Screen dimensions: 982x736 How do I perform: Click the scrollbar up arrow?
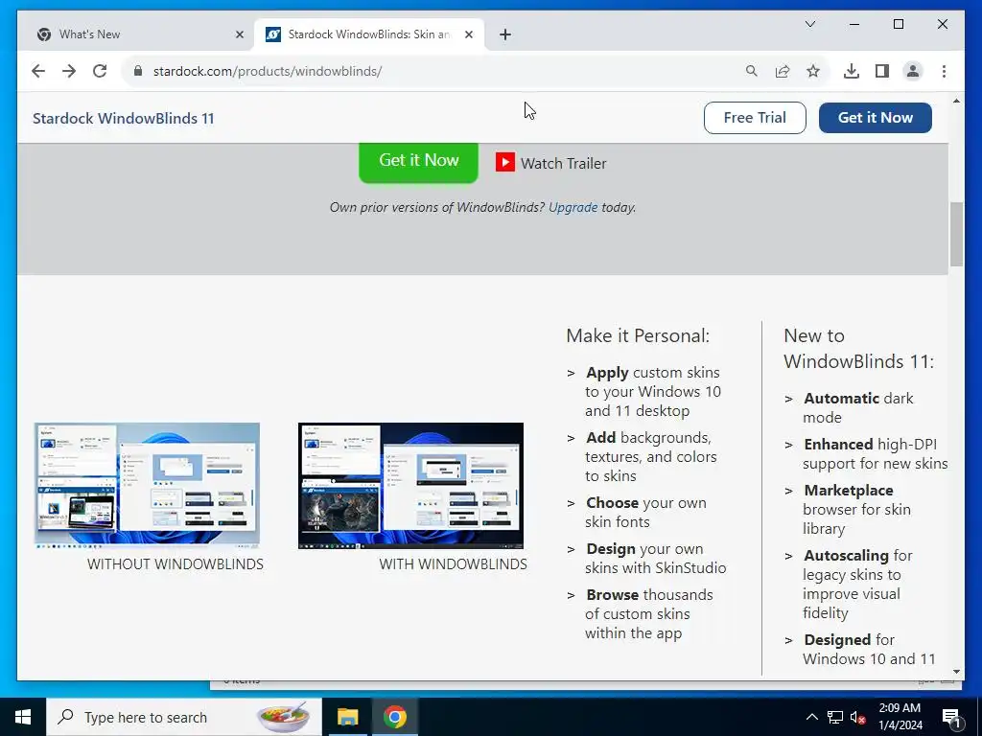pos(956,101)
